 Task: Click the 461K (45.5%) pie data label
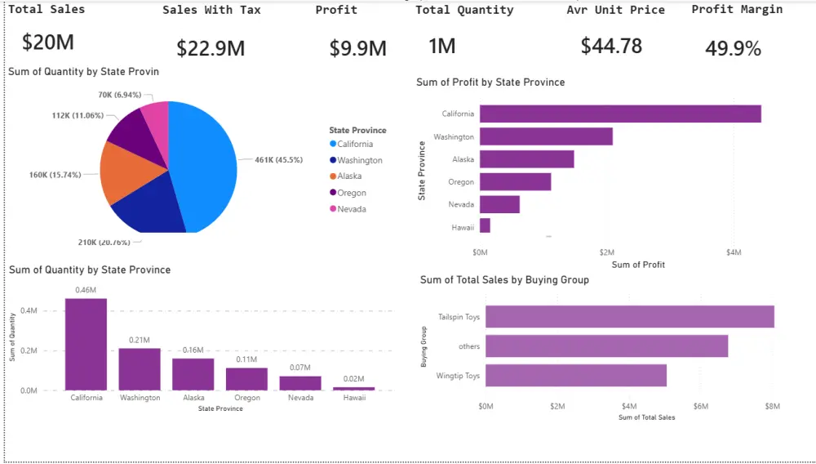coord(278,160)
